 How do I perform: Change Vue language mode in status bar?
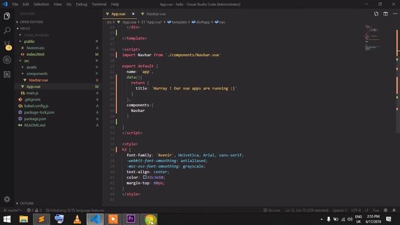pyautogui.click(x=376, y=211)
